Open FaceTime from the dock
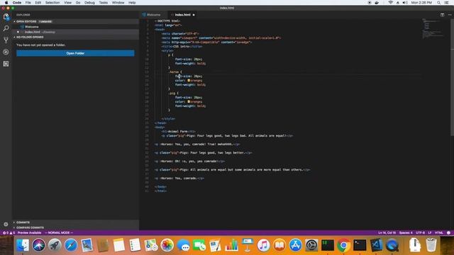454x255 pixels. (199, 245)
